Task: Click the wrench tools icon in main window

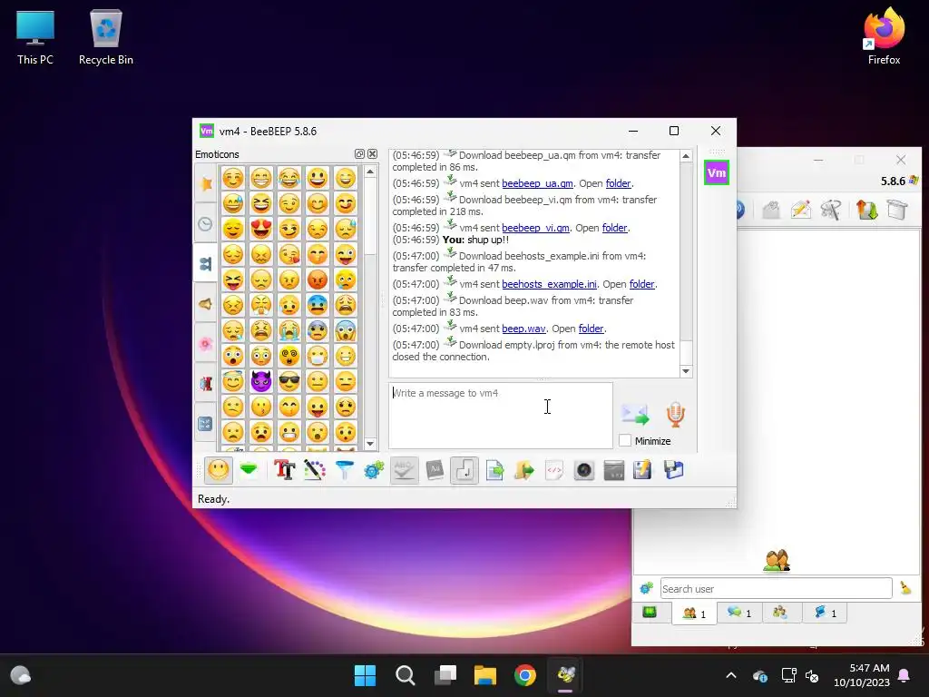Action: (831, 210)
